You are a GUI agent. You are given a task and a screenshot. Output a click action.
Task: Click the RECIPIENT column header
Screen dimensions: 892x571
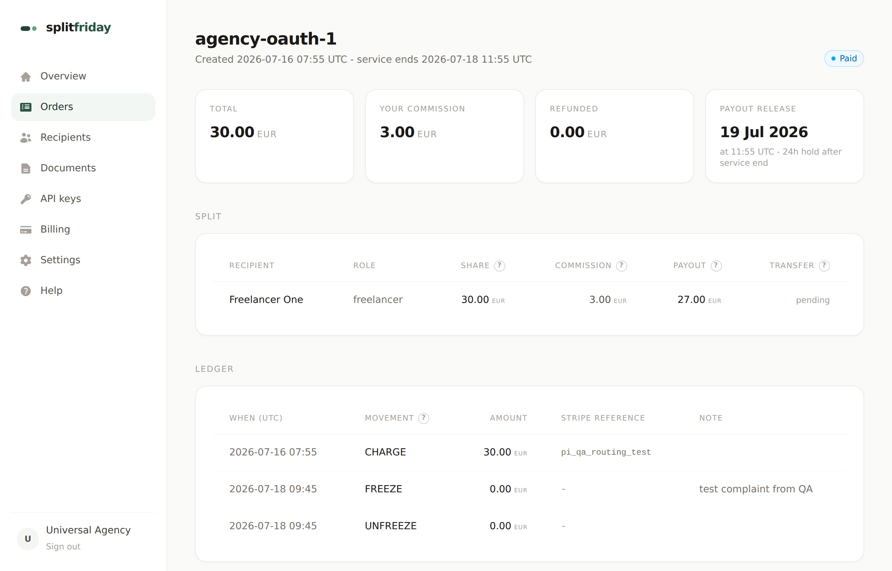(x=252, y=265)
